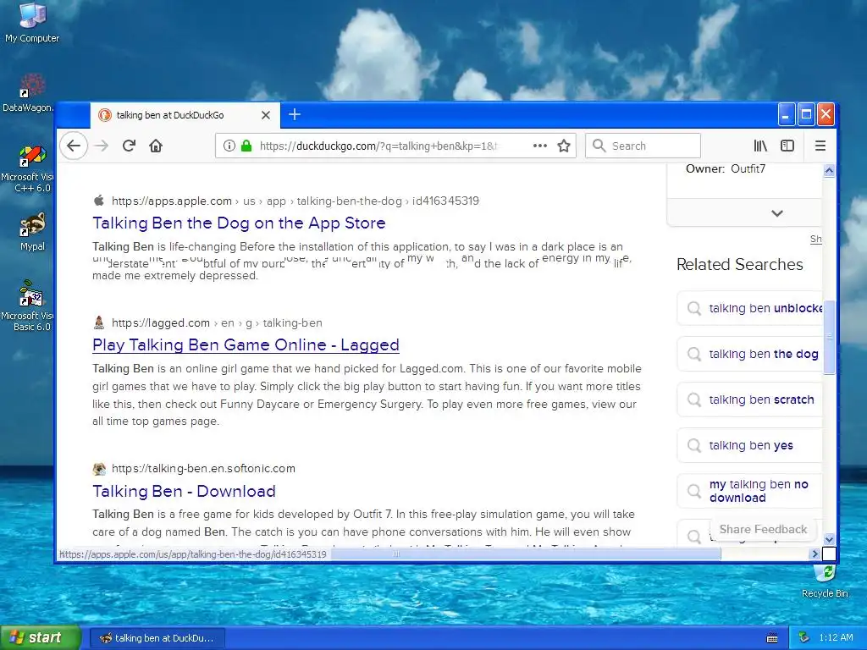Close the talking ben DuckDuckGo tab
867x650 pixels.
click(266, 115)
